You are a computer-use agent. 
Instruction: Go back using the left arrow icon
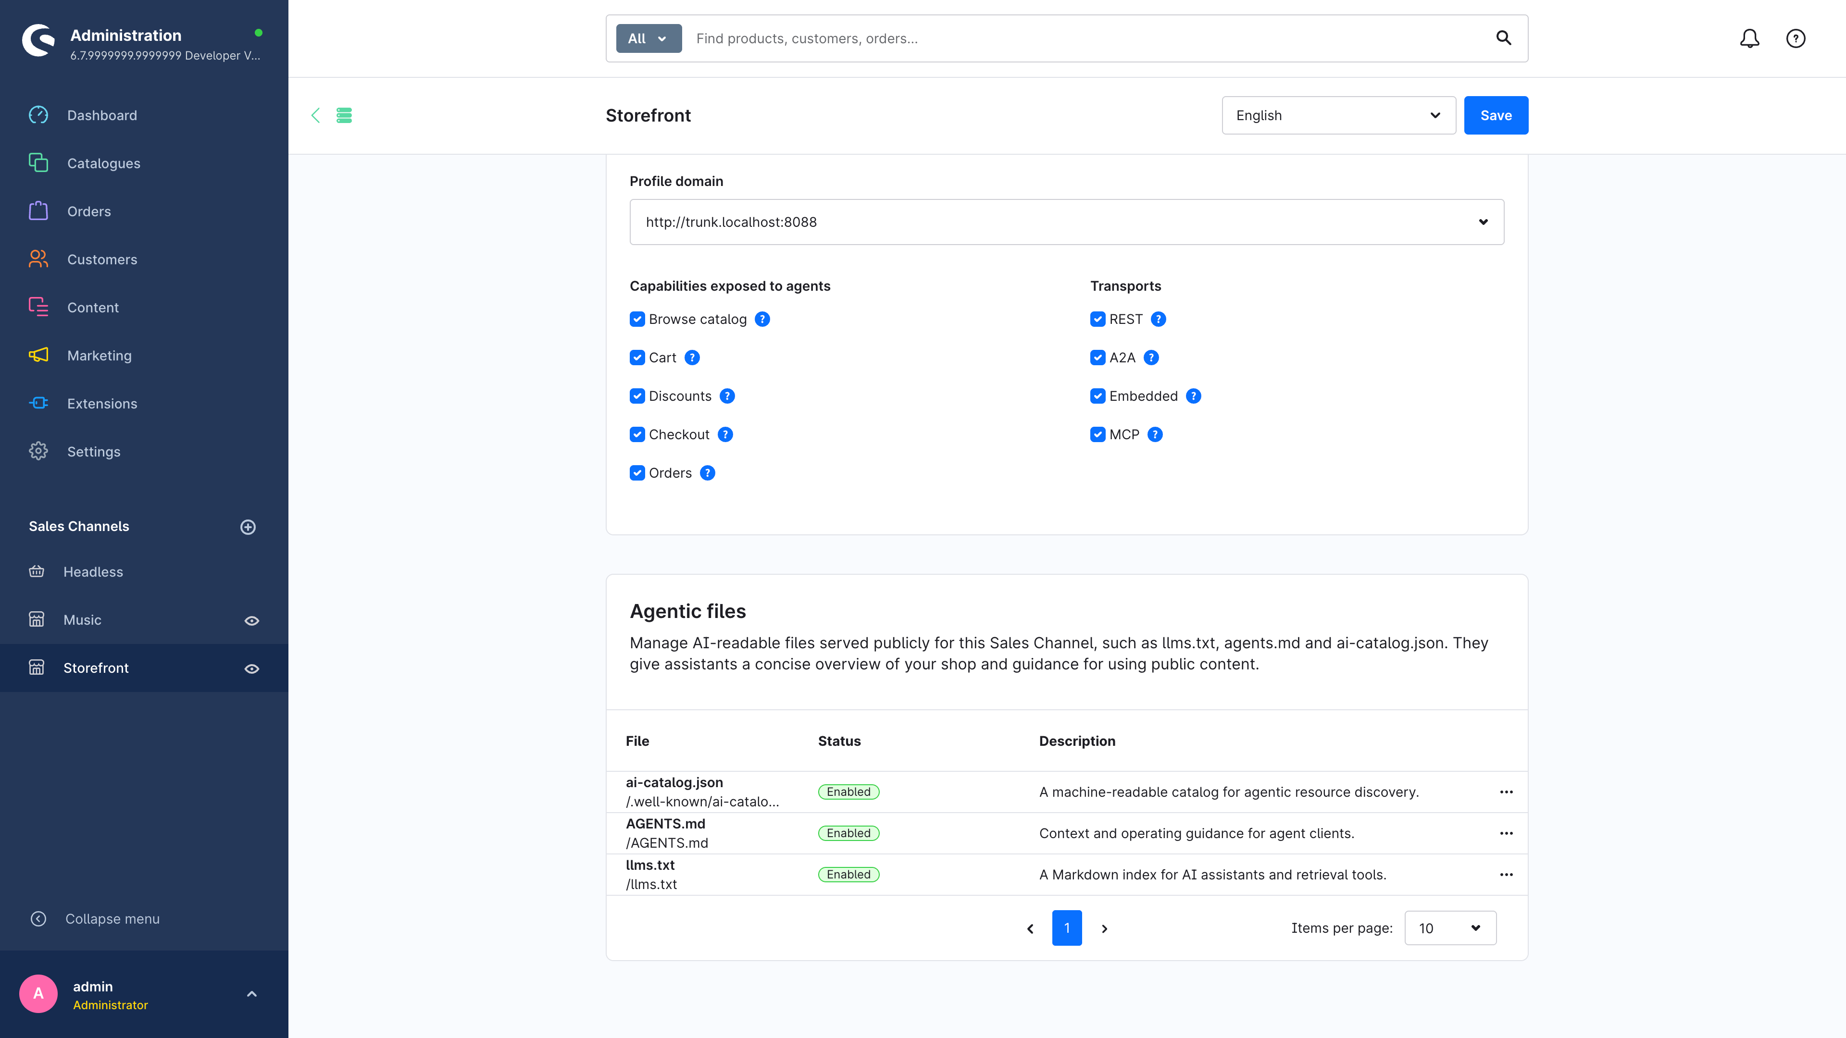click(315, 115)
